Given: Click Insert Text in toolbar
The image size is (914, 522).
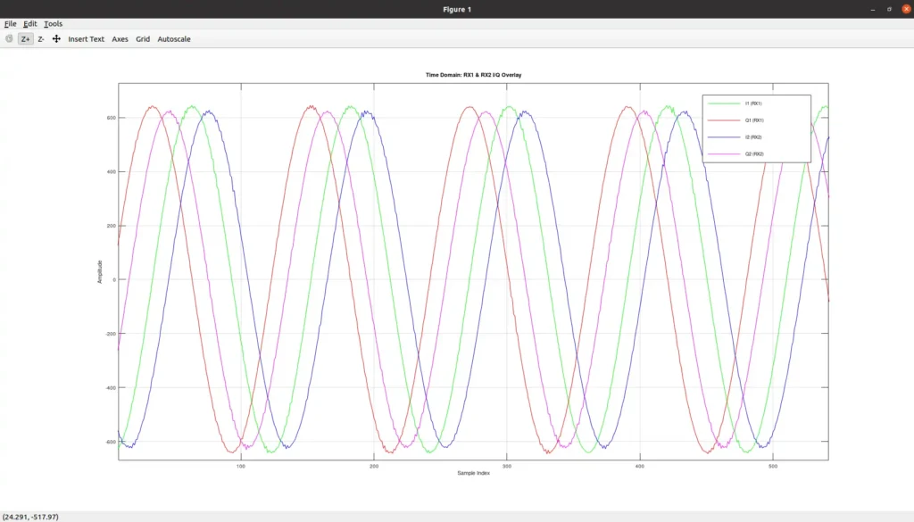Looking at the screenshot, I should pyautogui.click(x=87, y=39).
